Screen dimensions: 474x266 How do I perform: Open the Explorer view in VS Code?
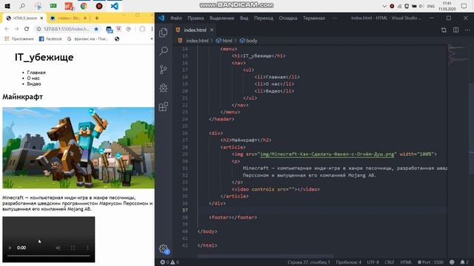(164, 33)
